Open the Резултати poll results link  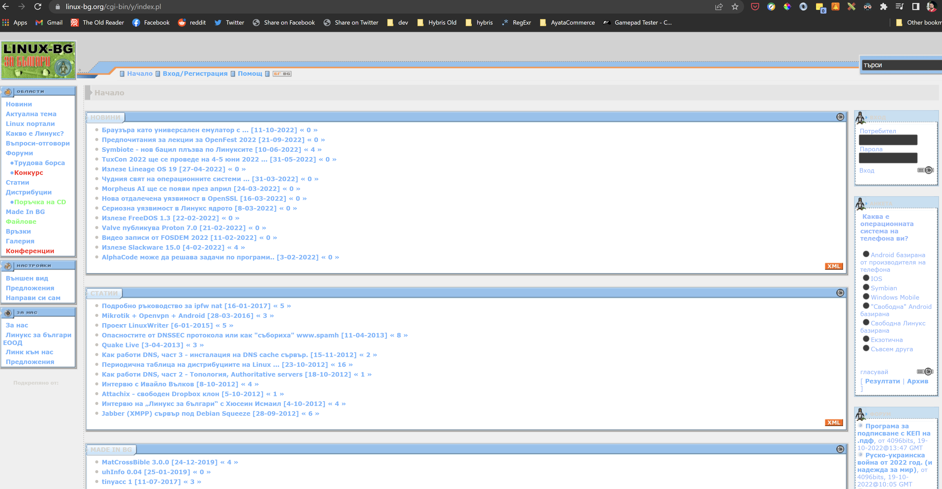(x=882, y=381)
